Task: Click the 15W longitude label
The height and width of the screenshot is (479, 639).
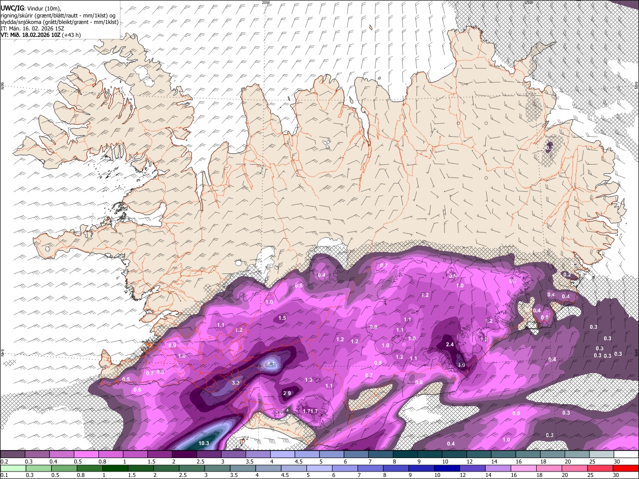Action: (529, 2)
